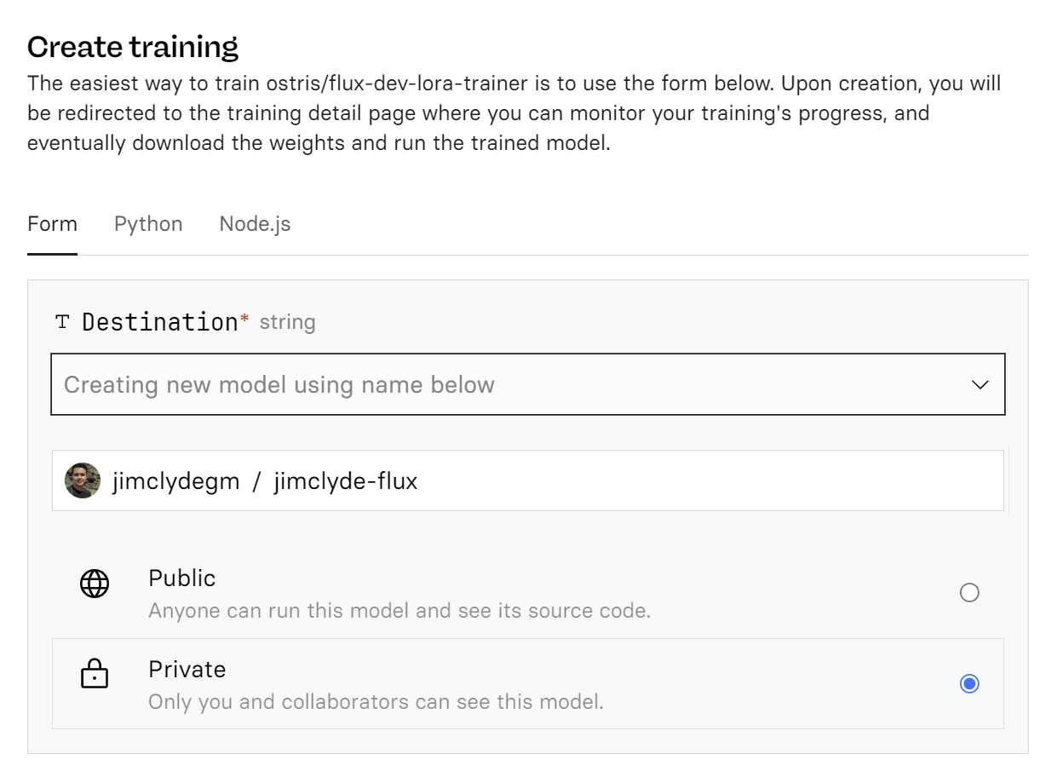Viewport: 1040px width, 771px height.
Task: Click the padlock icon next to Private
Action: [95, 674]
